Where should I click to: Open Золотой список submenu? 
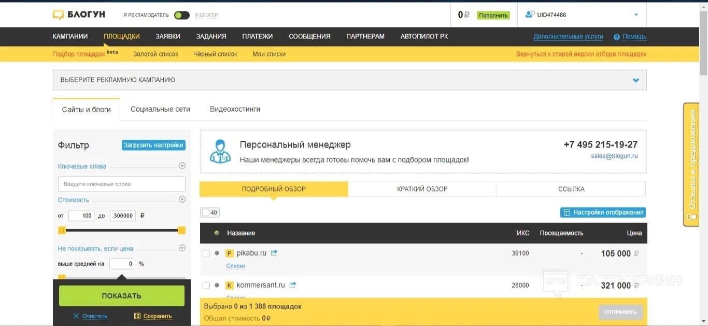[x=155, y=54]
